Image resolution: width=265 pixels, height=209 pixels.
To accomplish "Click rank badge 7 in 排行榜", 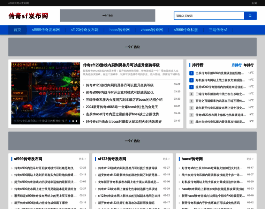I will [191, 115].
